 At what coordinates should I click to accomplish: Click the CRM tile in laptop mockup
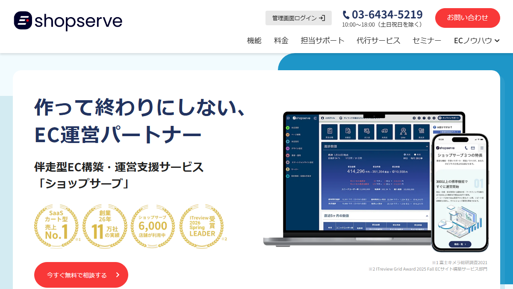(403, 132)
